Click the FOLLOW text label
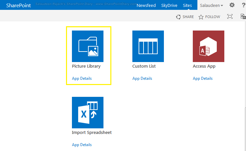Image resolution: width=246 pixels, height=151 pixels. [212, 17]
